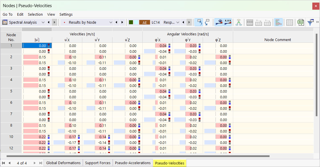Click the dependency diagram icon
Viewport: 320px width, 167px height.
pos(239,22)
